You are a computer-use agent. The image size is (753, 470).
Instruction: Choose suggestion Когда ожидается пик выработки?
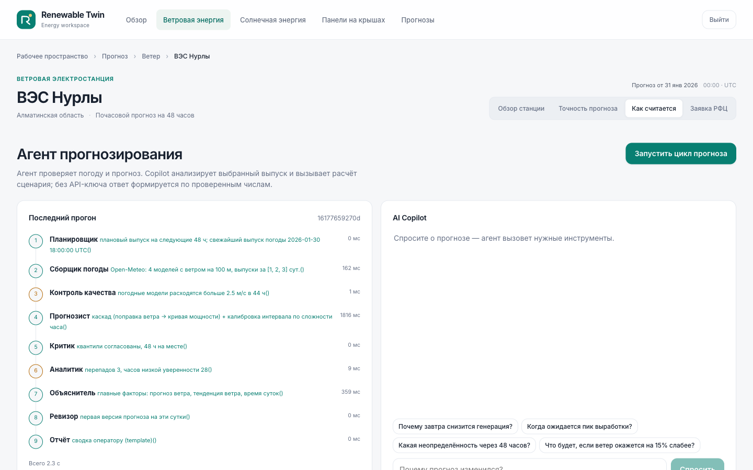[x=579, y=427]
